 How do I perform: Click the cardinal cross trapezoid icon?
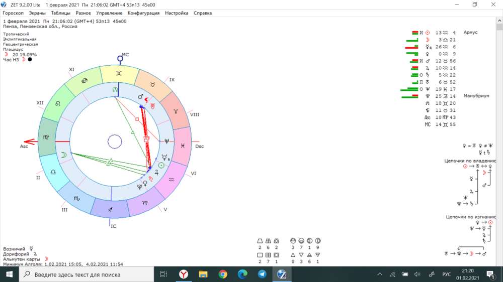point(260,241)
